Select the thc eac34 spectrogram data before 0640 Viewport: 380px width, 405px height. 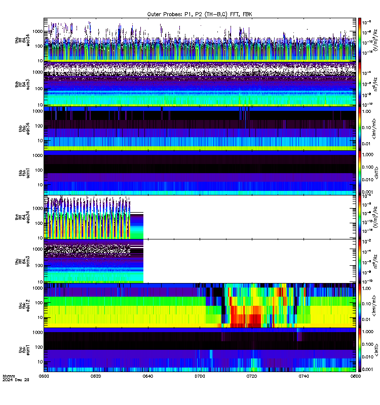click(x=94, y=217)
